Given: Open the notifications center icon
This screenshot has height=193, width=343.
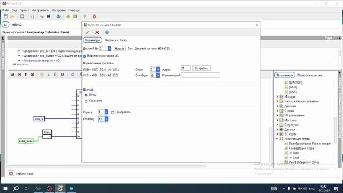Looking at the screenshot, I should point(336,188).
